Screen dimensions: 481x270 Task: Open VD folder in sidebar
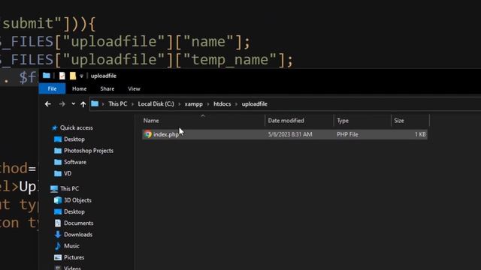68,173
